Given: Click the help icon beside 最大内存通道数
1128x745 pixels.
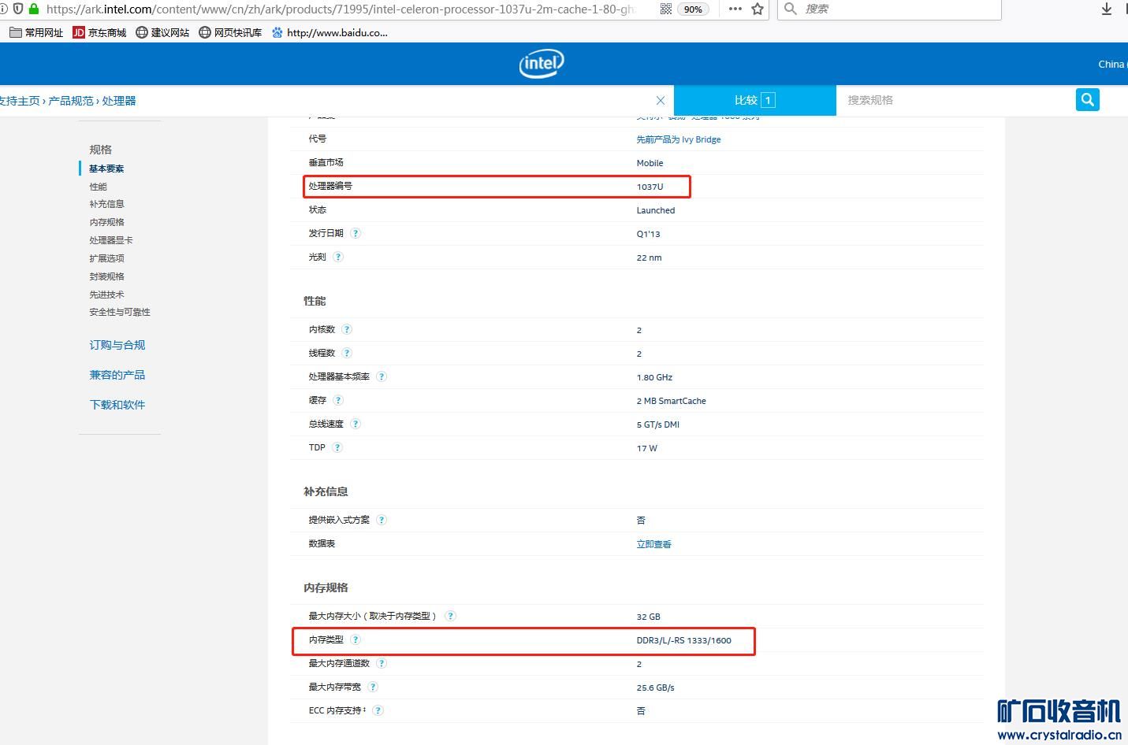Looking at the screenshot, I should [382, 663].
